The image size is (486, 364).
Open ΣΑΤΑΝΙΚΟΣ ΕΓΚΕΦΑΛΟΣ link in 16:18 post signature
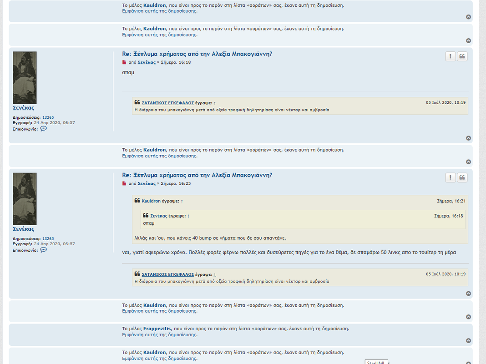(167, 103)
